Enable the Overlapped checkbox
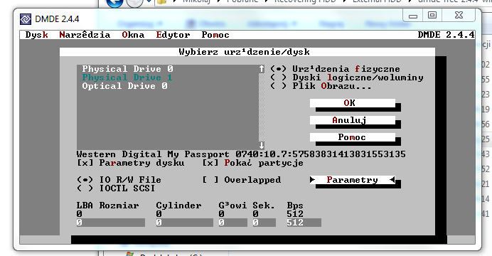This screenshot has width=492, height=256. [242, 180]
